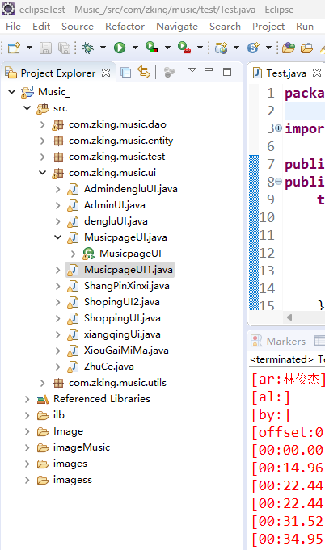The width and height of the screenshot is (325, 550).
Task: Expand Referenced Libraries
Action: pyautogui.click(x=27, y=398)
